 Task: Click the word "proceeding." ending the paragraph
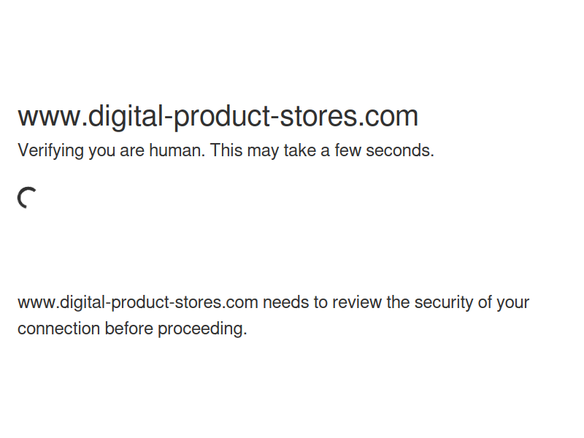click(203, 329)
